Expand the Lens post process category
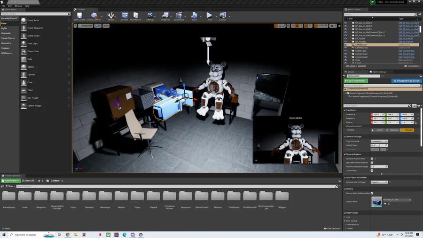 345,217
